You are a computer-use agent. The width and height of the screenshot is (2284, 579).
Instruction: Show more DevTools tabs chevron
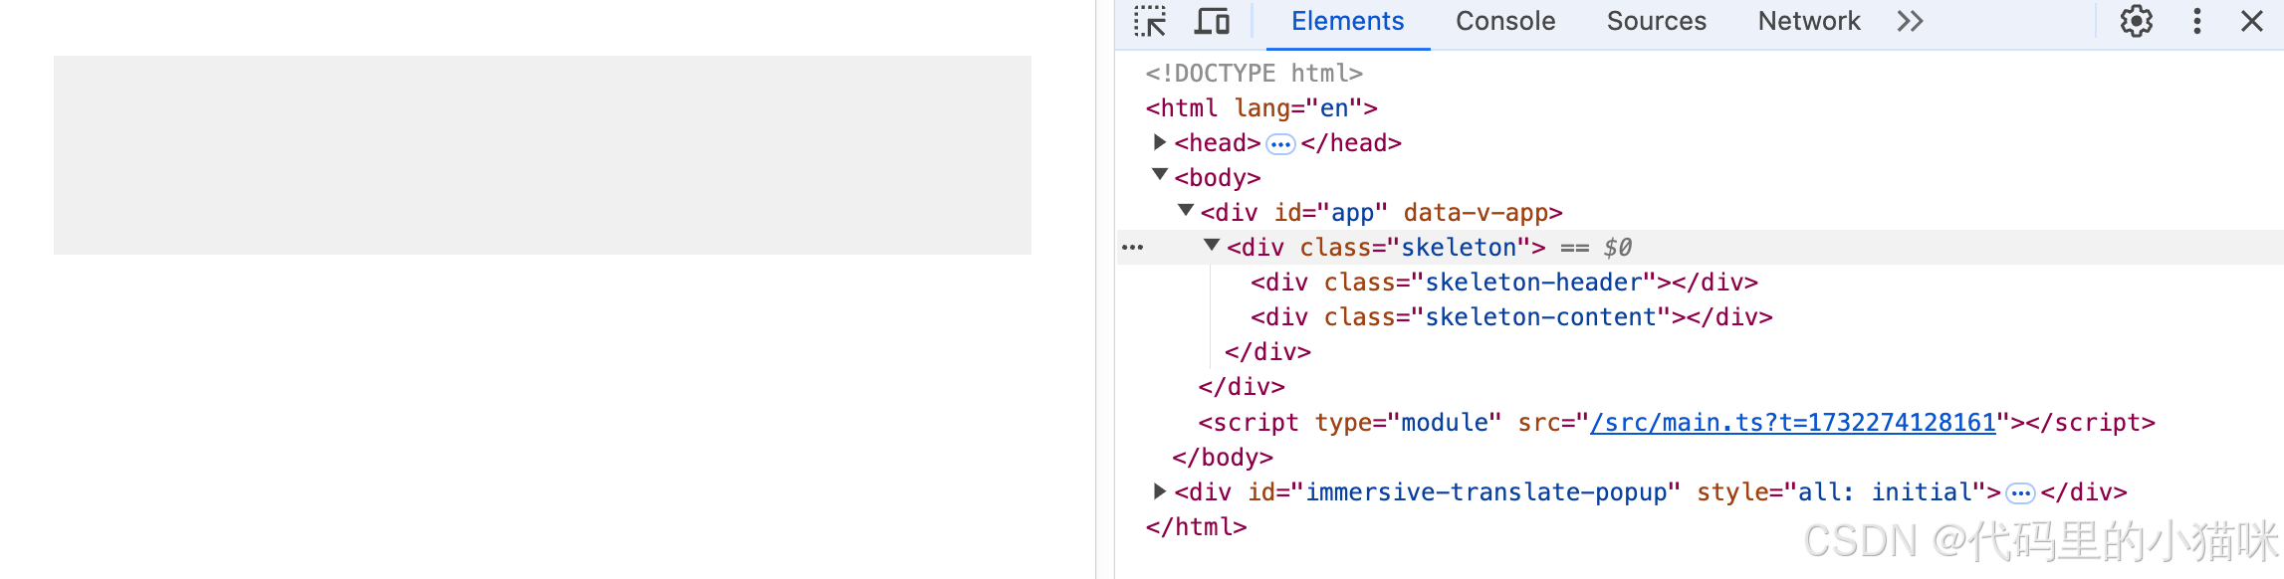tap(1910, 22)
